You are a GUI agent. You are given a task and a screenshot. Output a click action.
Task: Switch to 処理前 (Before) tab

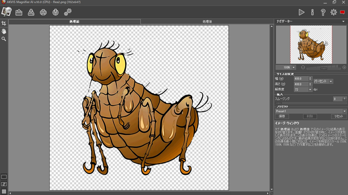tap(75, 21)
